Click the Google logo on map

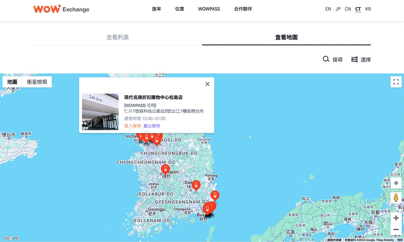11,238
